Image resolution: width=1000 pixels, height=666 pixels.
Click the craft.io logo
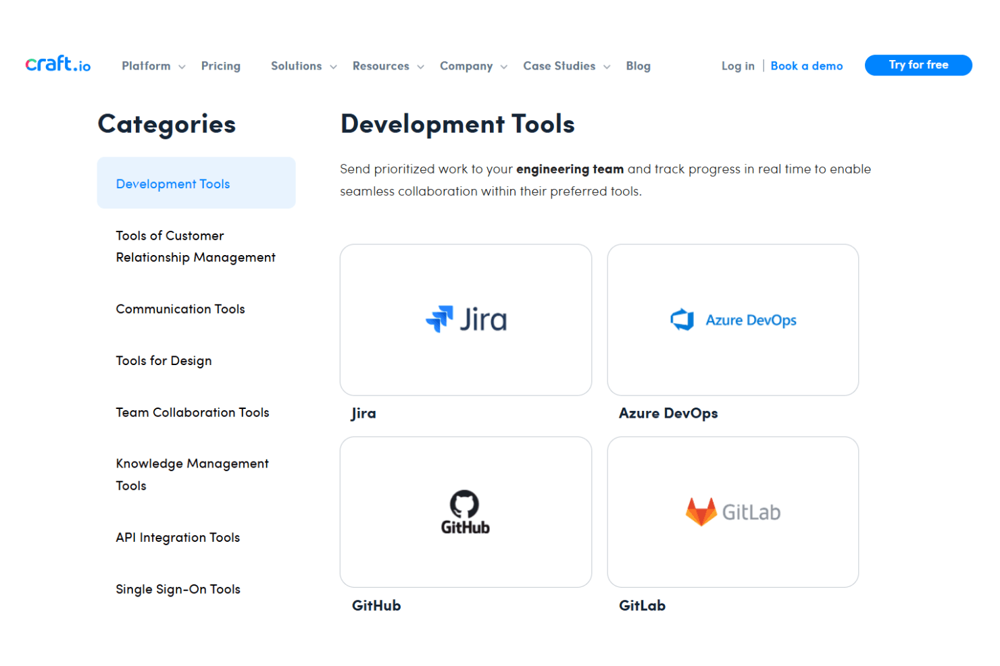pos(58,64)
